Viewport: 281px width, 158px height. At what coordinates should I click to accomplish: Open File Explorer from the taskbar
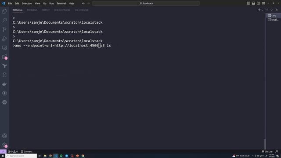click(x=45, y=156)
